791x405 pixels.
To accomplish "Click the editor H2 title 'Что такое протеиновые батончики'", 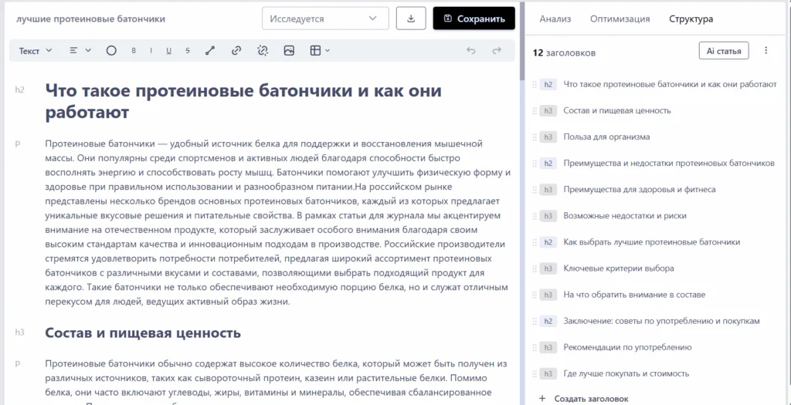I will 243,101.
